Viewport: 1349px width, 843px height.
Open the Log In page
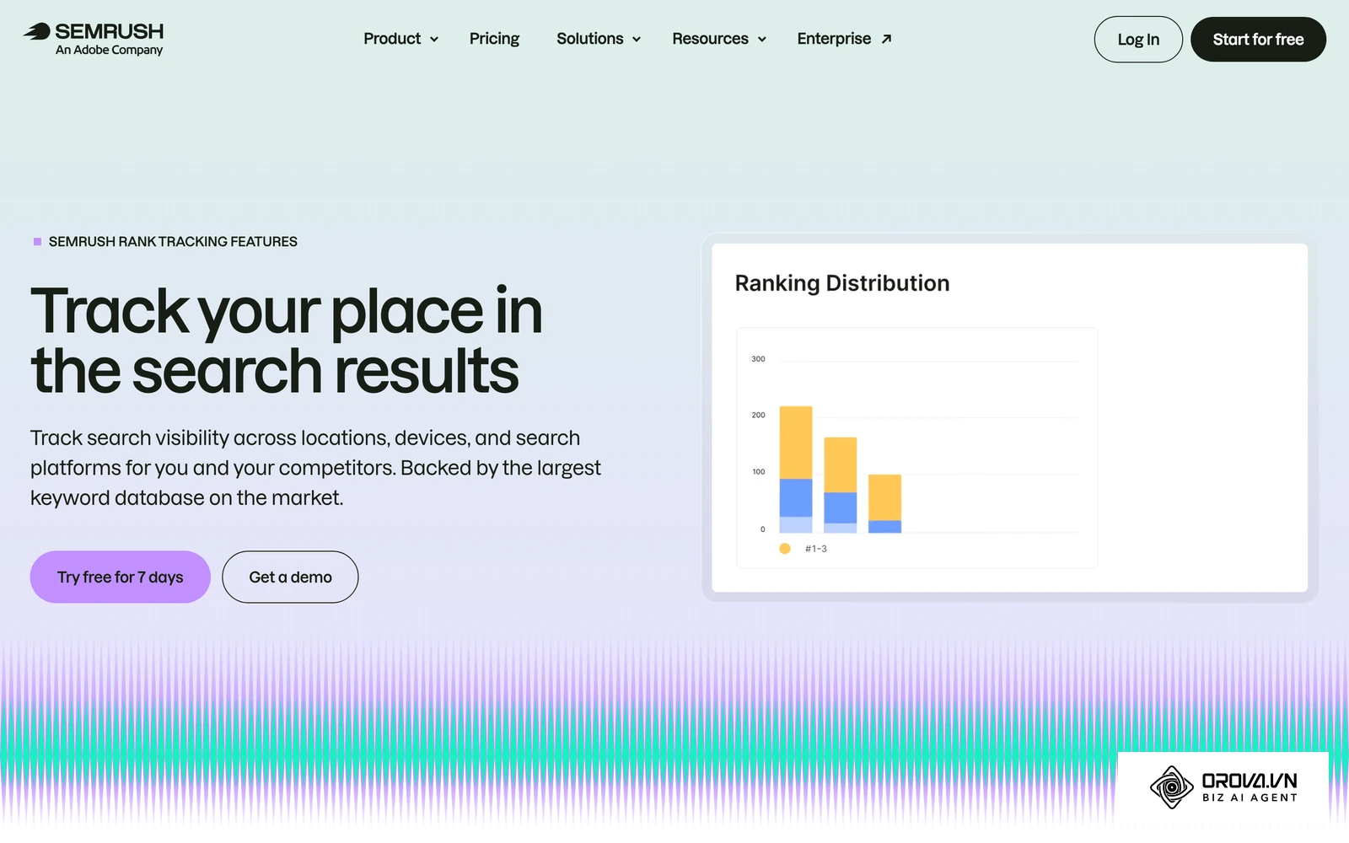tap(1138, 40)
